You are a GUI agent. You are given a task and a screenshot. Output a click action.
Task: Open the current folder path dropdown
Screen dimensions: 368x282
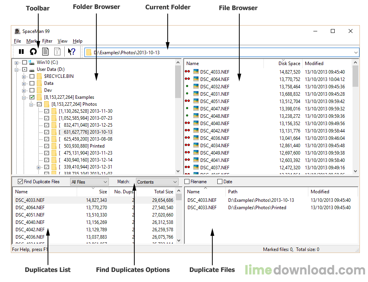point(356,53)
